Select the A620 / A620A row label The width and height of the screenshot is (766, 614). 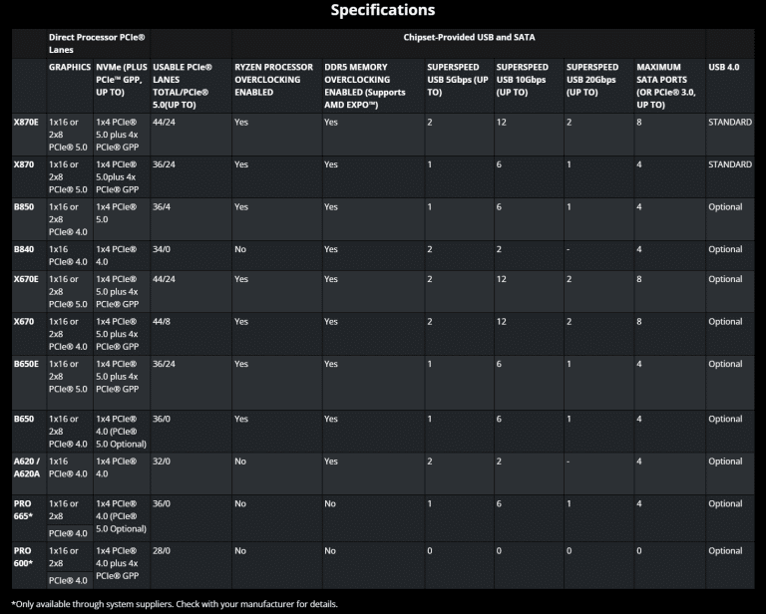click(28, 467)
